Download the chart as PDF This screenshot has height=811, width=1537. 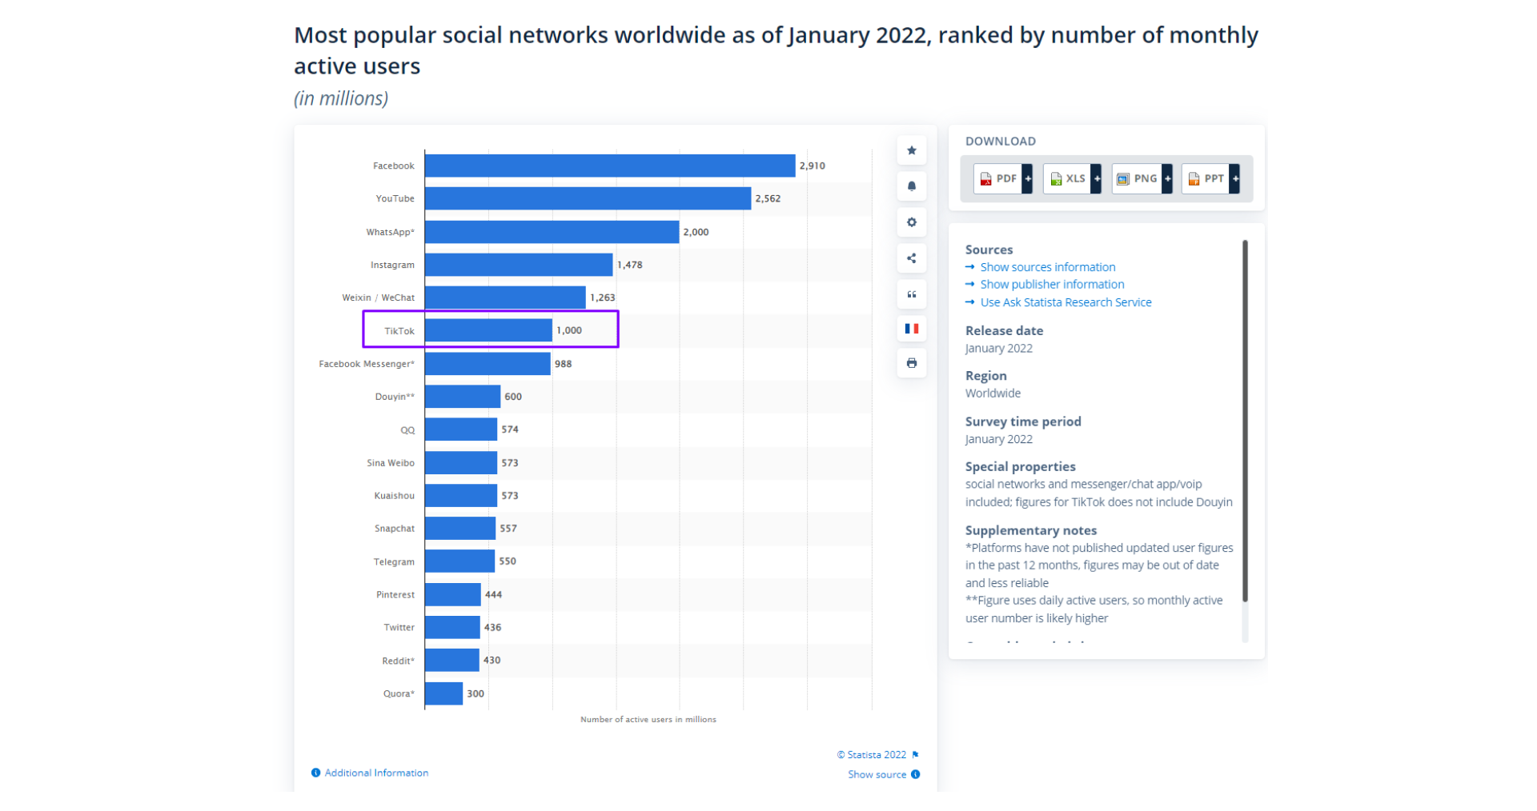[997, 178]
